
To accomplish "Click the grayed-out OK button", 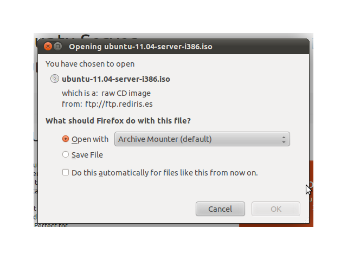I will pyautogui.click(x=276, y=209).
